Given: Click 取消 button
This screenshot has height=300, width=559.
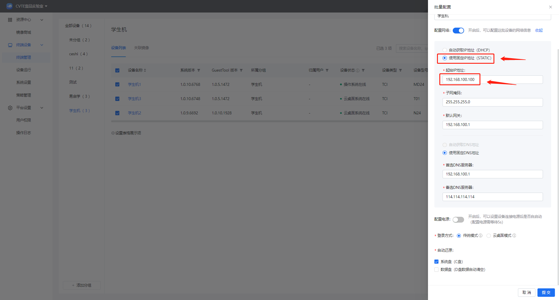Looking at the screenshot, I should coord(526,292).
